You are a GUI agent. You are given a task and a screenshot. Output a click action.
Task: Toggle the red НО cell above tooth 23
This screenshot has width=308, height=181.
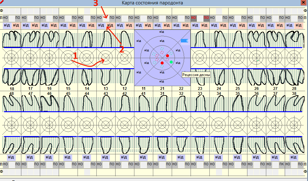194,18
